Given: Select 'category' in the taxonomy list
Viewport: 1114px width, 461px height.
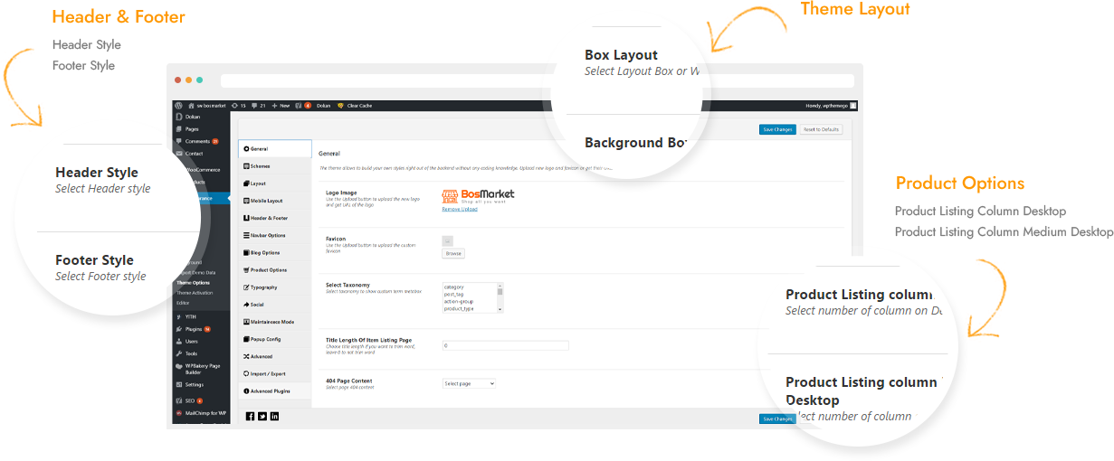Looking at the screenshot, I should (453, 287).
